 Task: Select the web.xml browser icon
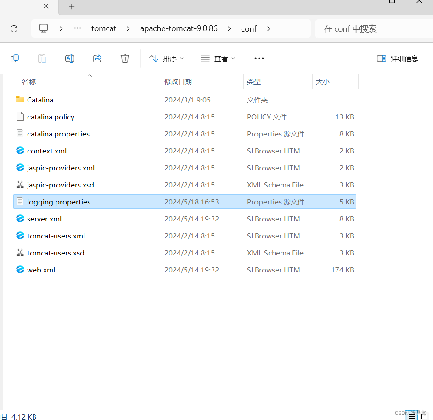[x=20, y=269]
